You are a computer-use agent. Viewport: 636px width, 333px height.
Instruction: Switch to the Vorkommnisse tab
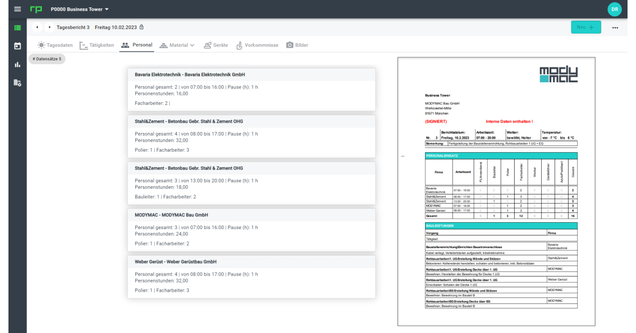coord(257,45)
